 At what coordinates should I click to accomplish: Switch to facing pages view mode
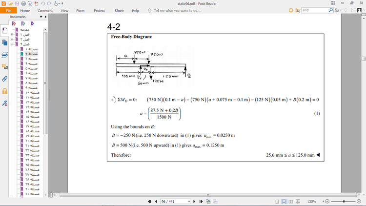(x=290, y=201)
